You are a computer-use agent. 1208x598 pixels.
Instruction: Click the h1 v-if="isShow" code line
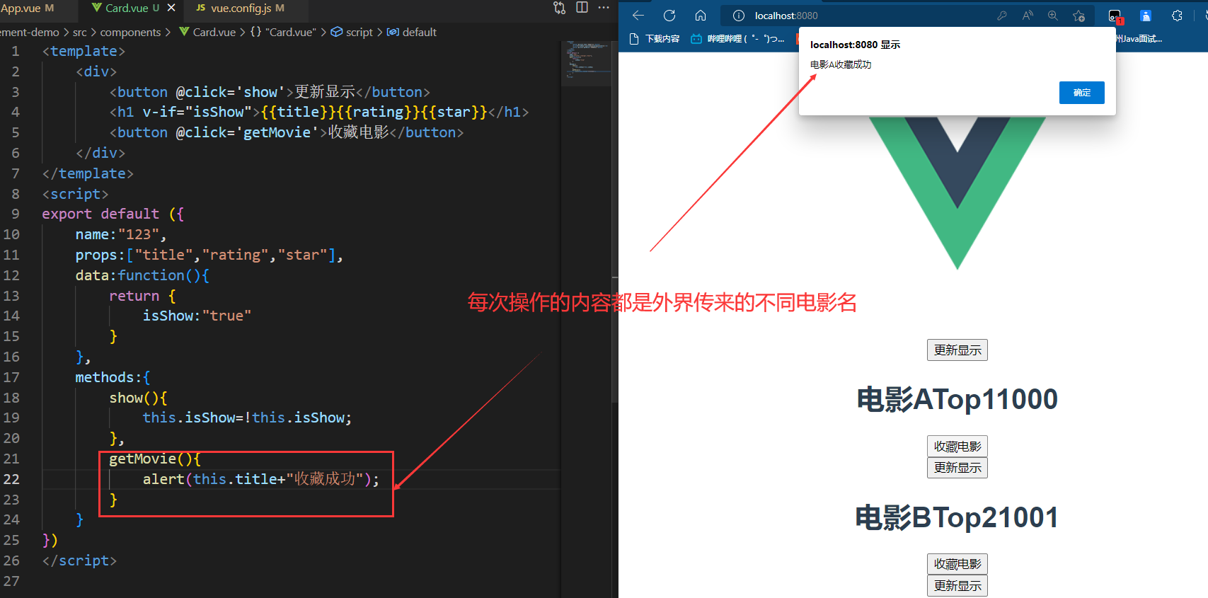319,112
